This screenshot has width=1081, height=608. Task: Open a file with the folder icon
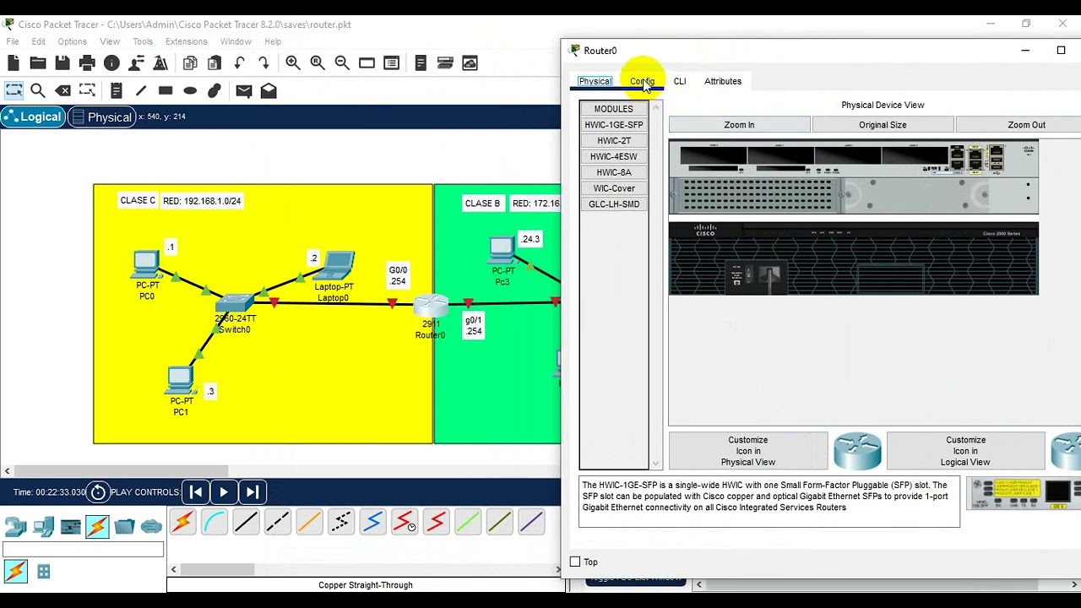coord(38,63)
